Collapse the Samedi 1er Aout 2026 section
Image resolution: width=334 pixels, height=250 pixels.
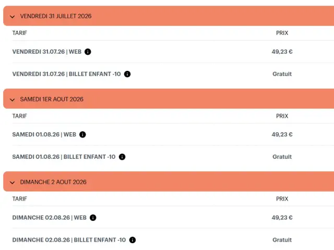[13, 99]
